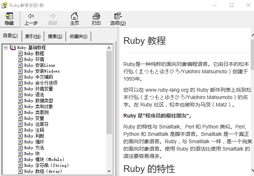This screenshot has width=254, height=176.
Task: Click the Print (打印) toolbar icon
Action: pyautogui.click(x=96, y=16)
